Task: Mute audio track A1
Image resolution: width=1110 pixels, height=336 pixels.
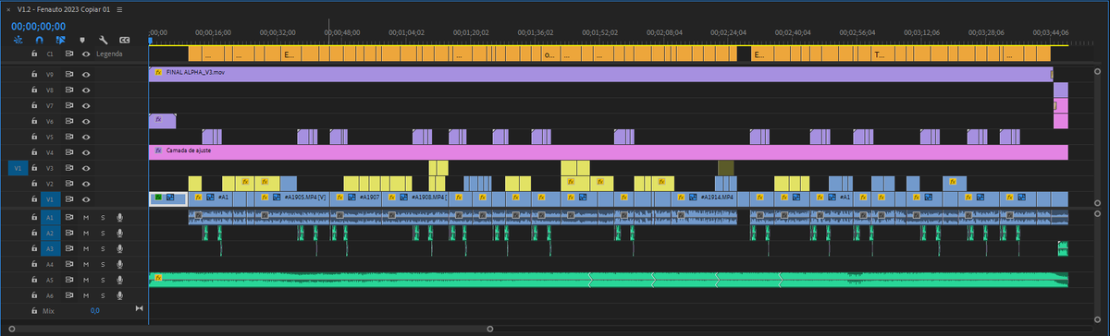Action: 86,217
